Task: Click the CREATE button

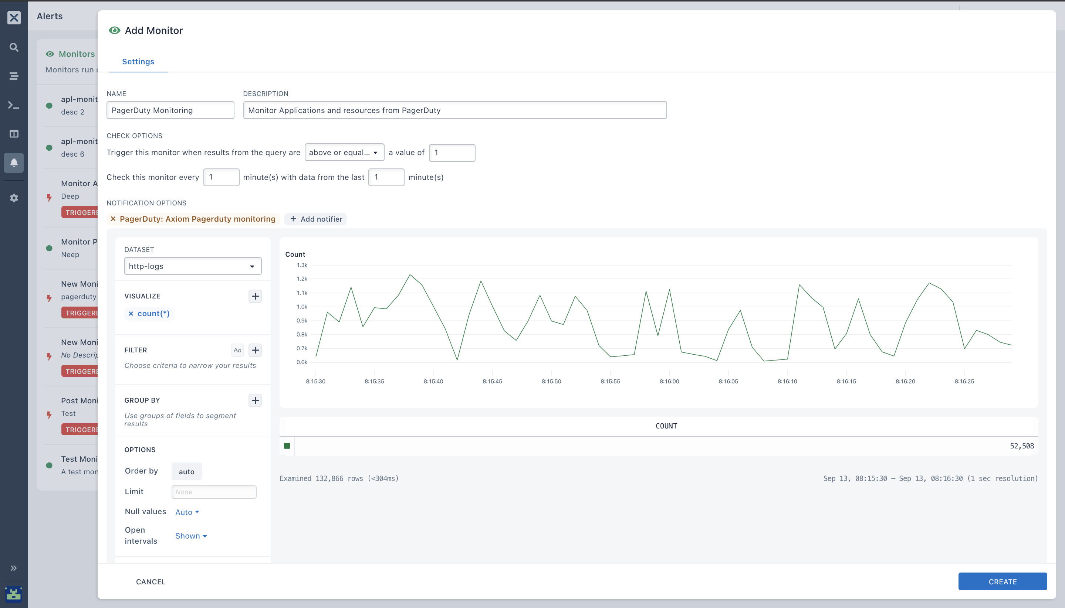Action: (x=1002, y=581)
